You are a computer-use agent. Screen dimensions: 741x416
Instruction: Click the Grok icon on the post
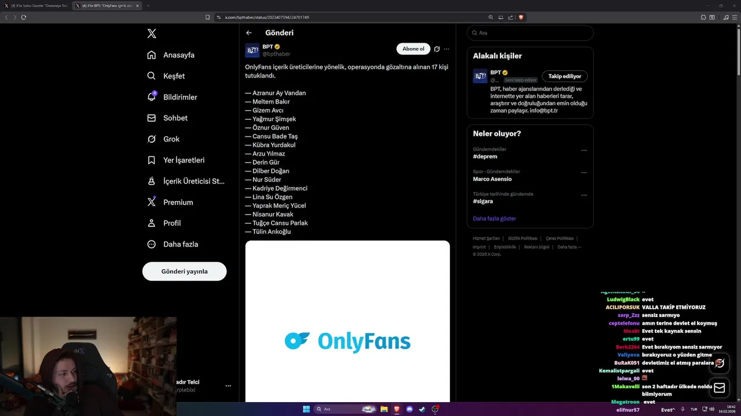point(437,49)
